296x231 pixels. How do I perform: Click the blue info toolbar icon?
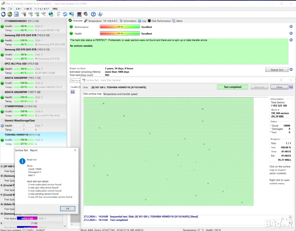[x=100, y=14]
